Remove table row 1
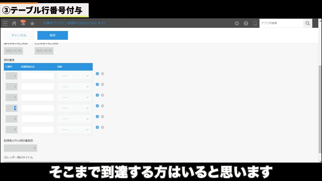 coord(103,74)
